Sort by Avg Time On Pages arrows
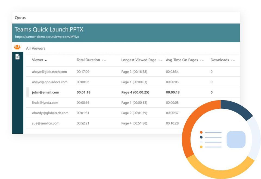Image resolution: width=261 pixels, height=179 pixels. tap(201, 60)
